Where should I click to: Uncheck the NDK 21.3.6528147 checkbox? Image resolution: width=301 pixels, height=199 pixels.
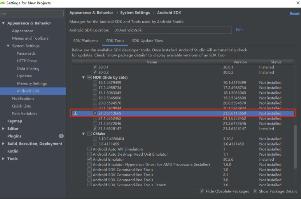coord(95,128)
